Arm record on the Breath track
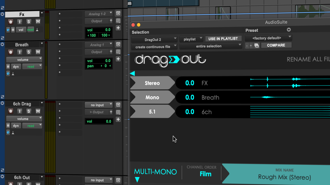The width and height of the screenshot is (330, 185). tap(10, 52)
